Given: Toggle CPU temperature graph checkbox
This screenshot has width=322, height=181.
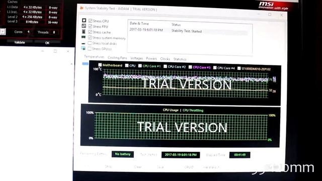Looking at the screenshot, I should [127, 65].
